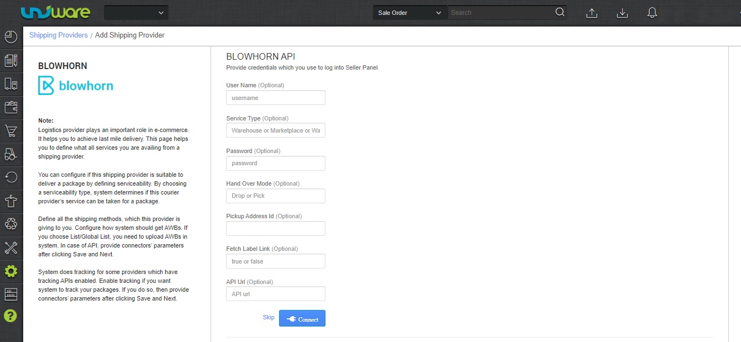The height and width of the screenshot is (342, 741).
Task: Focus the User Name input field
Action: pos(276,98)
